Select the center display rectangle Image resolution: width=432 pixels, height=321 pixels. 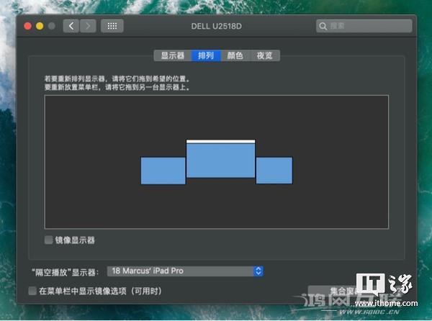point(221,160)
